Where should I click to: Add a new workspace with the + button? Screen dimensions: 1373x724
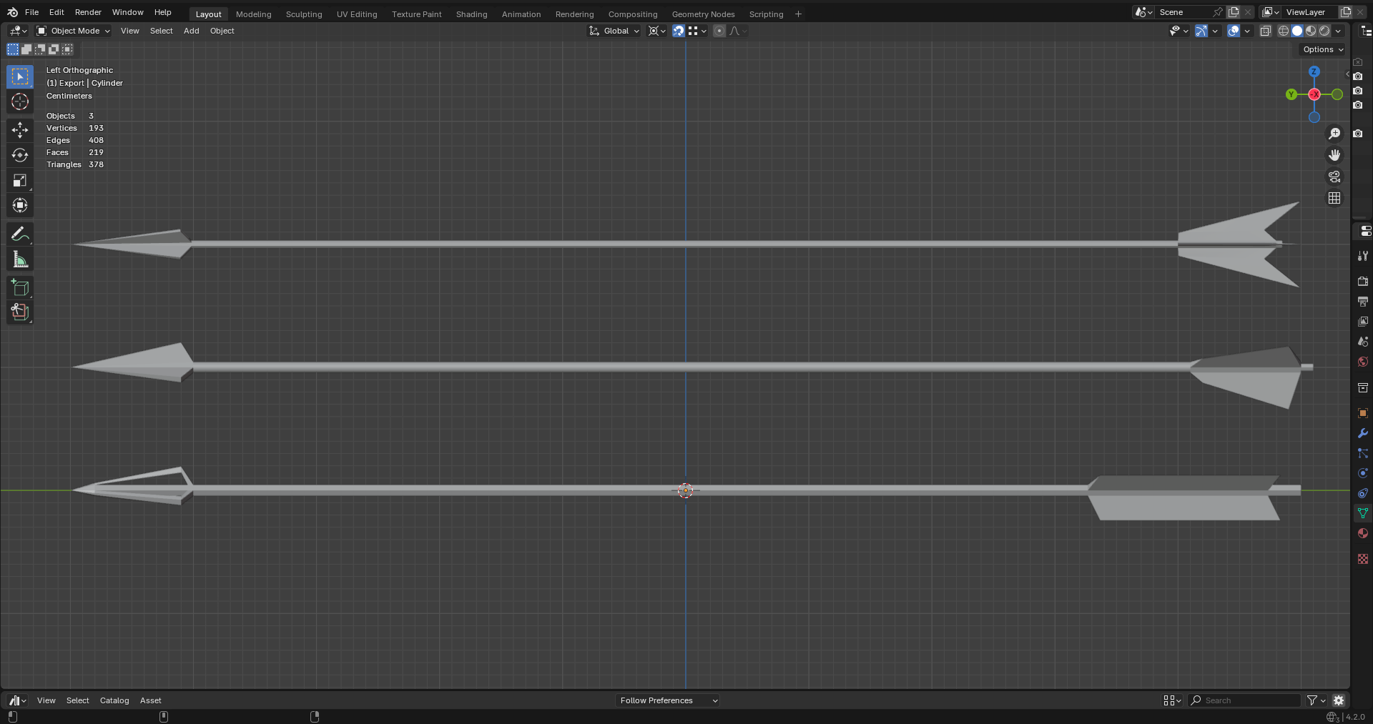[x=797, y=14]
